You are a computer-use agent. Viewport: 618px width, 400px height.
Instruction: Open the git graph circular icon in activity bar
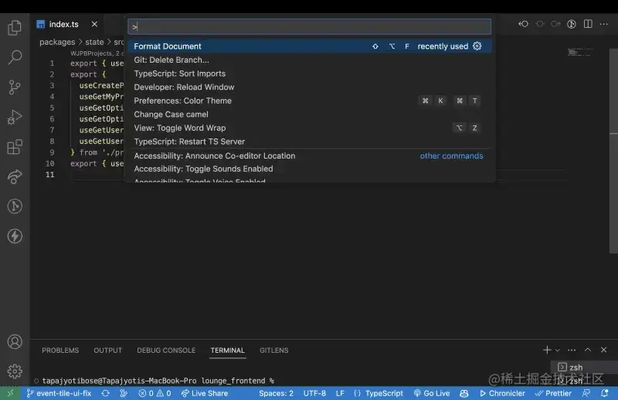click(x=15, y=206)
